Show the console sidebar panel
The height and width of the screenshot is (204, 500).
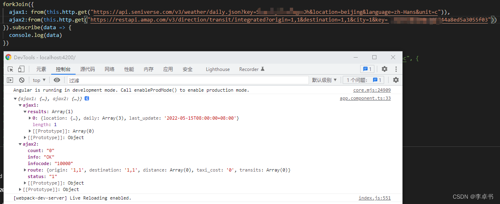11,80
